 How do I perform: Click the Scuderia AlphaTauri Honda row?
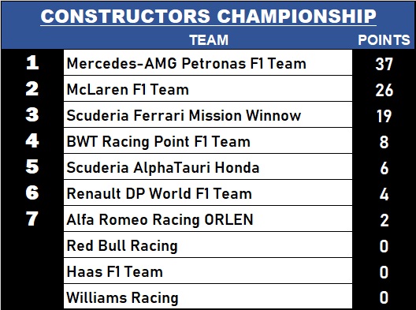point(208,166)
